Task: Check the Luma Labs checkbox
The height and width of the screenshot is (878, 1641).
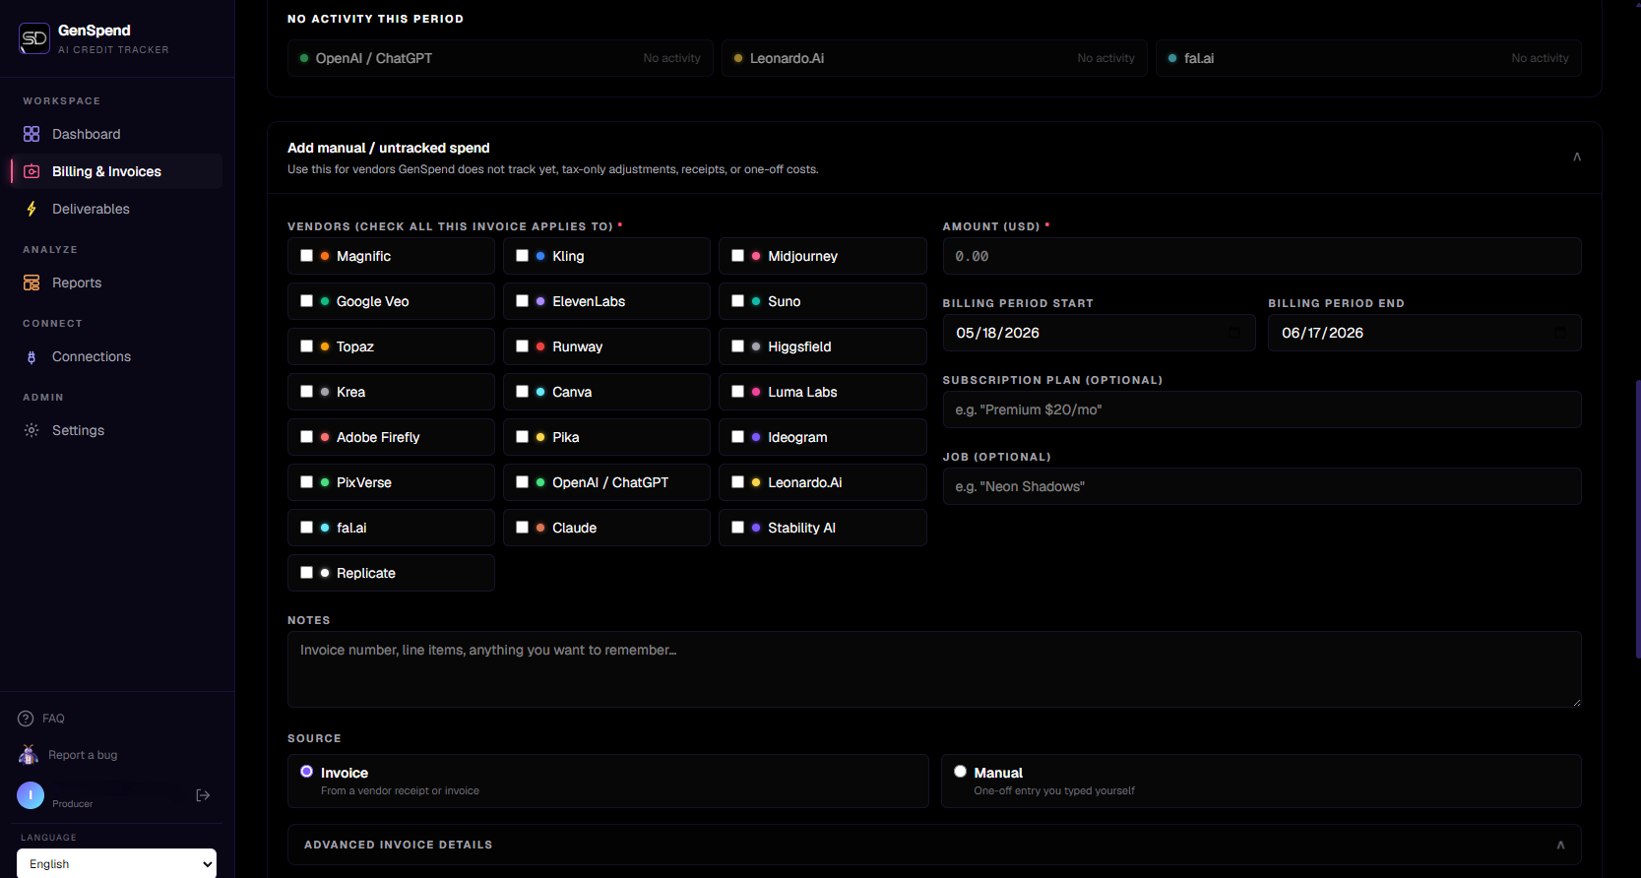Action: [x=737, y=392]
